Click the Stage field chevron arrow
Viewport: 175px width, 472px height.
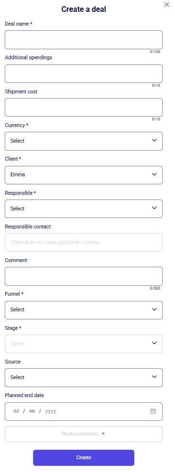click(154, 343)
